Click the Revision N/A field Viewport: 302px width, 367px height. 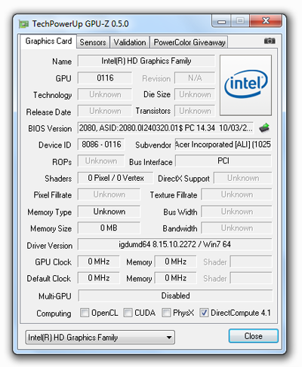(195, 78)
